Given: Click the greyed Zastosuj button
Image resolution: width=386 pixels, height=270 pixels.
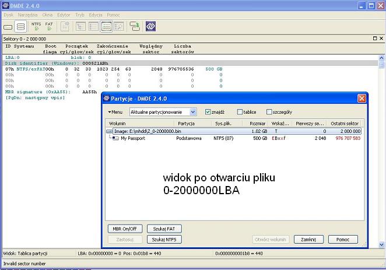Looking at the screenshot, I should [125, 239].
